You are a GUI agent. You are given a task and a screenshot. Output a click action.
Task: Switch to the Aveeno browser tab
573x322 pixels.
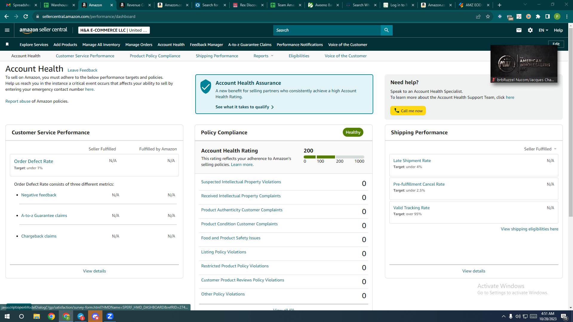(x=323, y=5)
